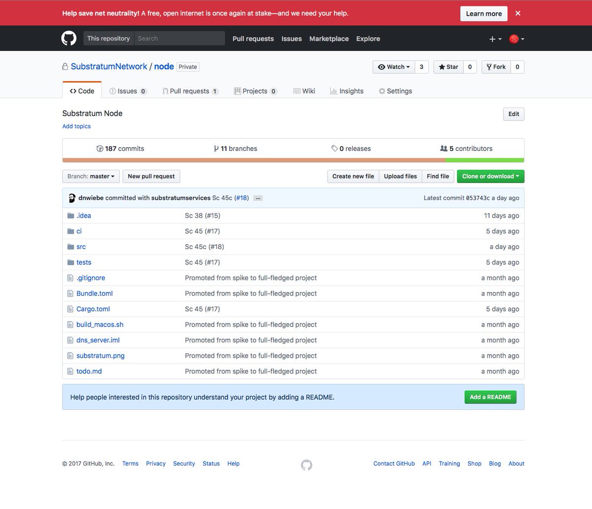The image size is (592, 509).
Task: Open the Status link in footer
Action: pyautogui.click(x=211, y=464)
